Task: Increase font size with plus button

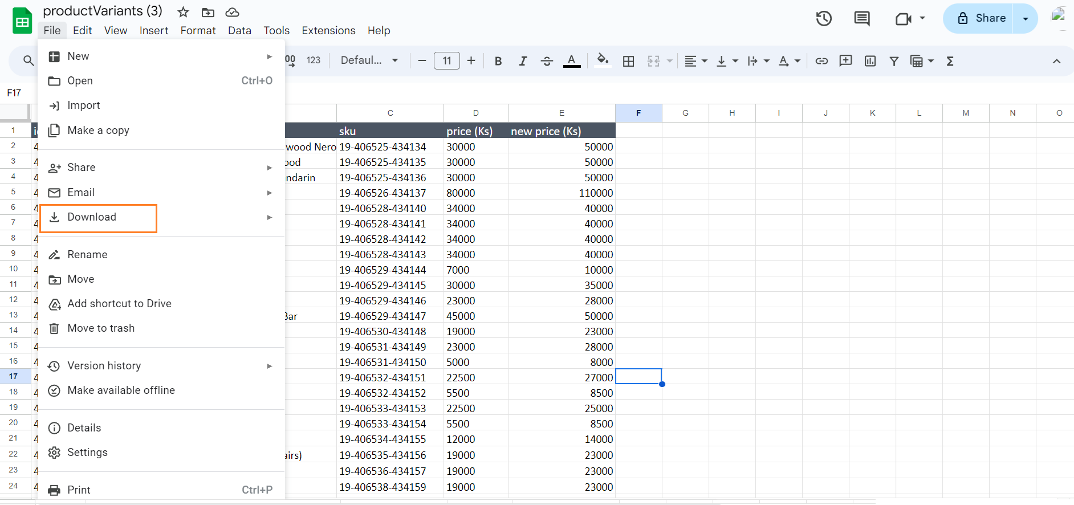Action: click(x=471, y=60)
